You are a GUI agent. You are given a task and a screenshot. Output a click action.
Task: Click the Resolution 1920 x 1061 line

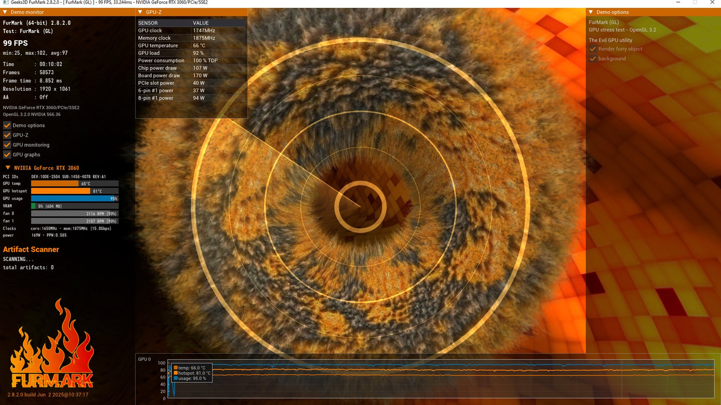pos(37,89)
